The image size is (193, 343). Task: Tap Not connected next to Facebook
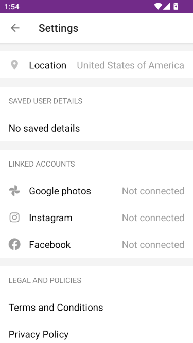[153, 244]
